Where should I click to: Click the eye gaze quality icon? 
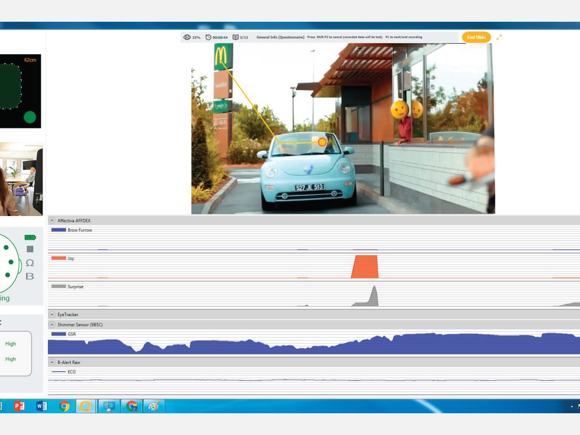point(187,37)
